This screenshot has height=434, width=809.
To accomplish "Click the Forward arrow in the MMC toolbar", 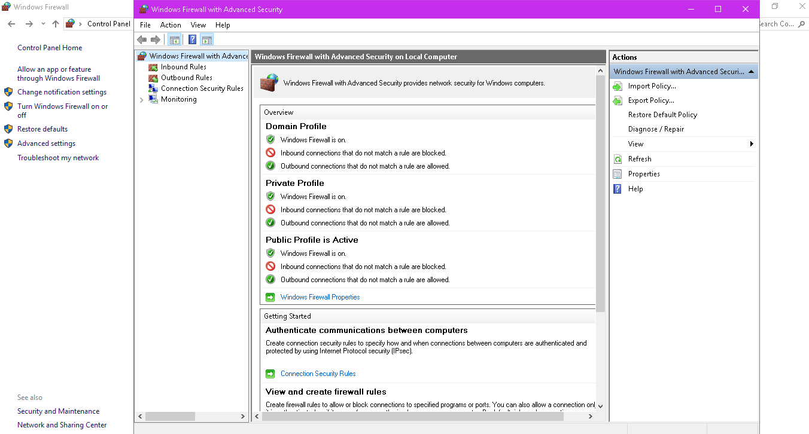I will 156,40.
